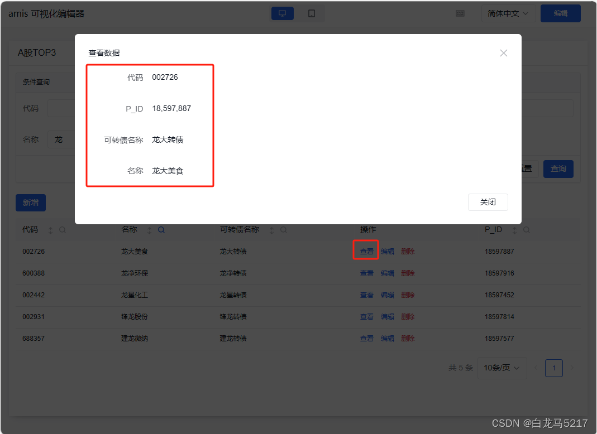Click the A股TOP3 page title

click(36, 52)
